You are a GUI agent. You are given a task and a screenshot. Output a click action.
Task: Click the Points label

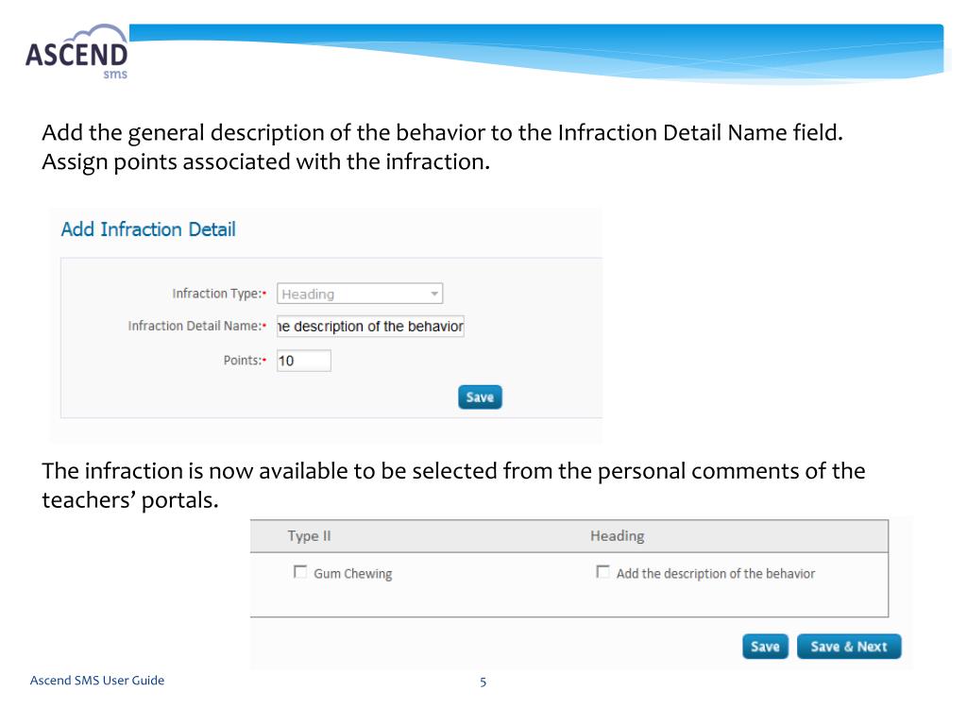(x=245, y=361)
